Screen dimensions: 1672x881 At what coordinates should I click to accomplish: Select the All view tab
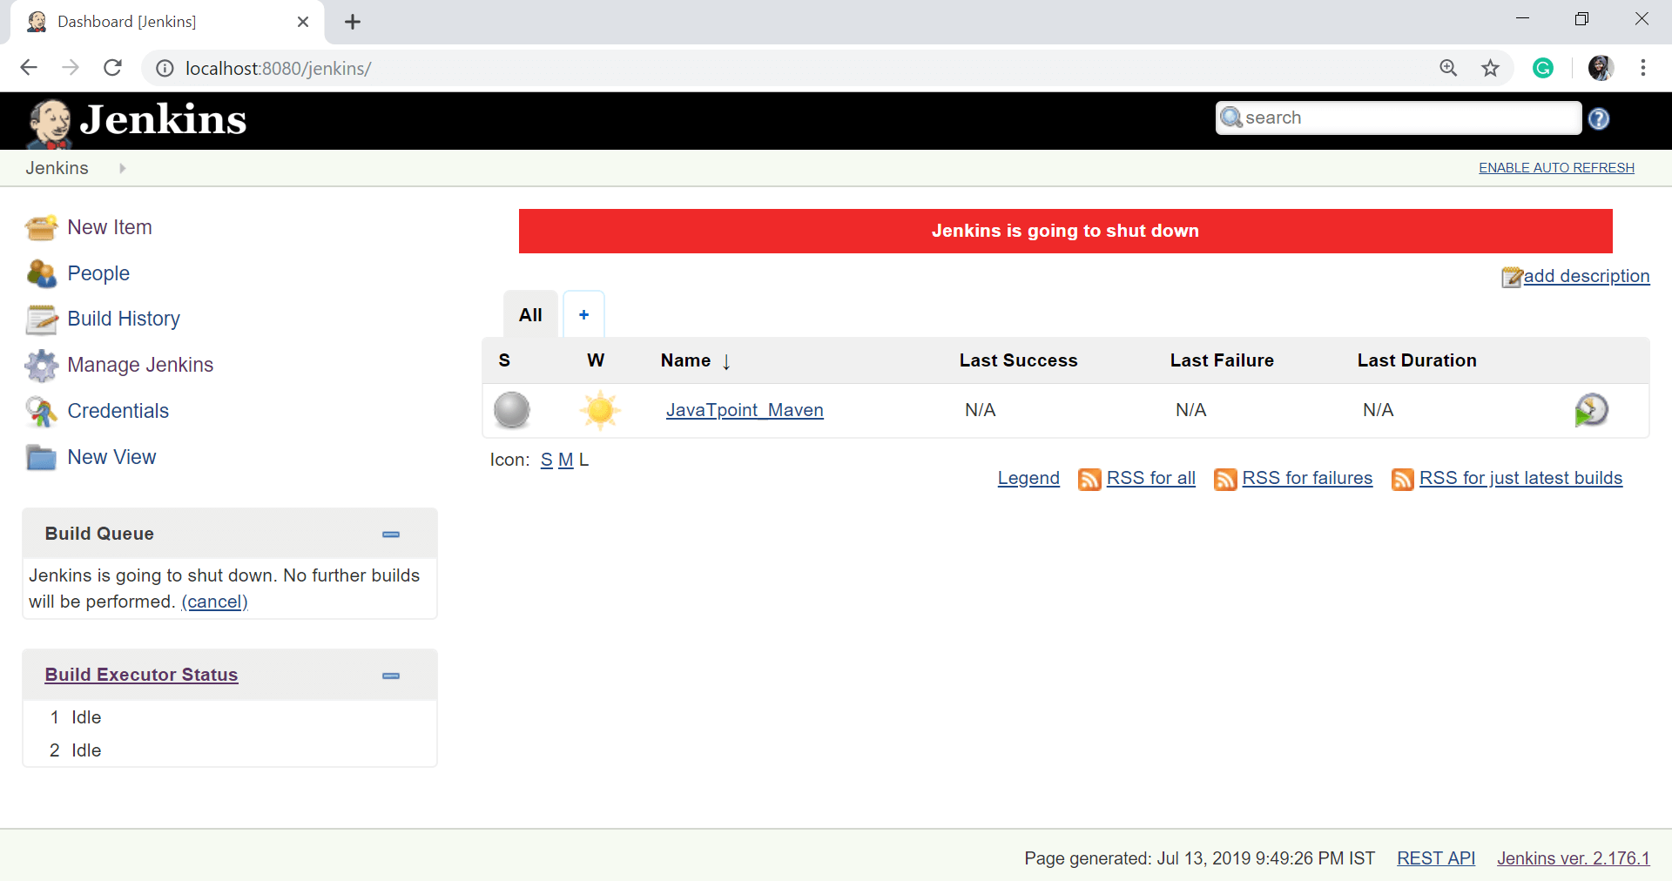[530, 315]
